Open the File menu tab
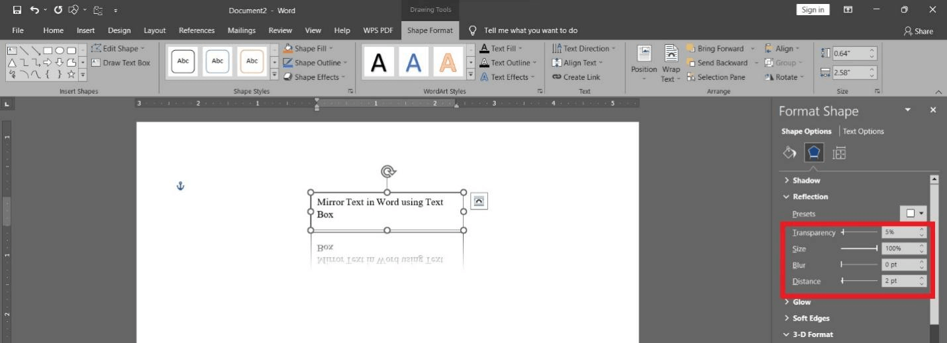 coord(18,30)
